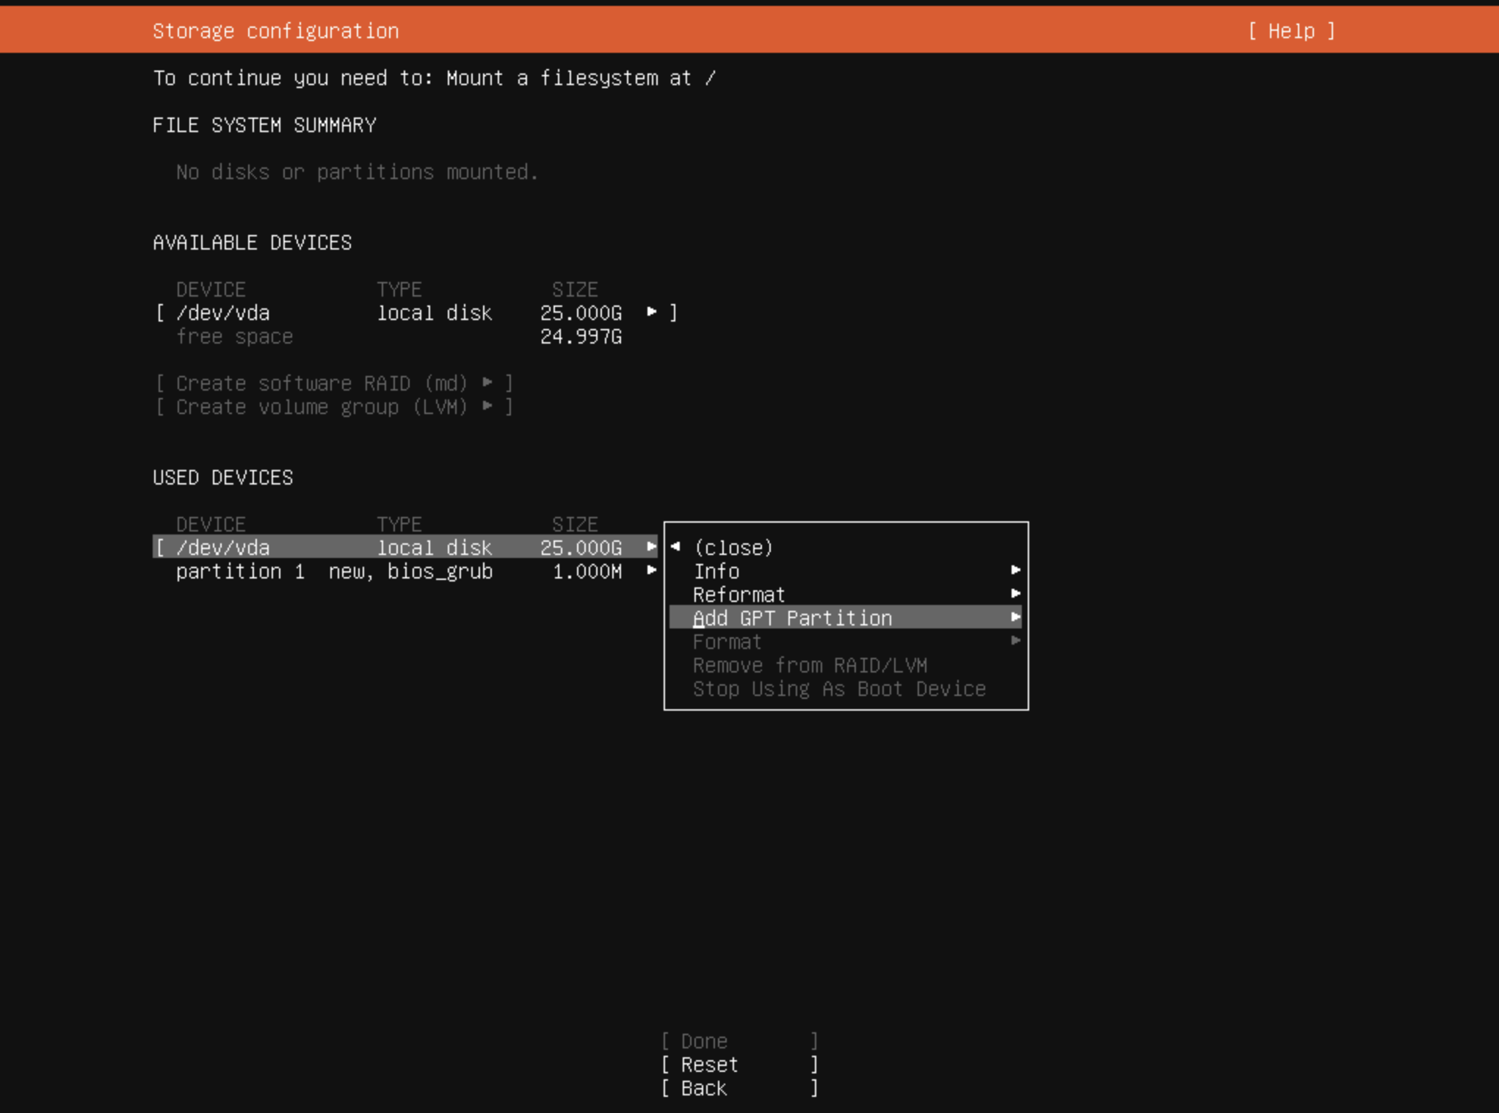Click the Reset button

tap(739, 1065)
